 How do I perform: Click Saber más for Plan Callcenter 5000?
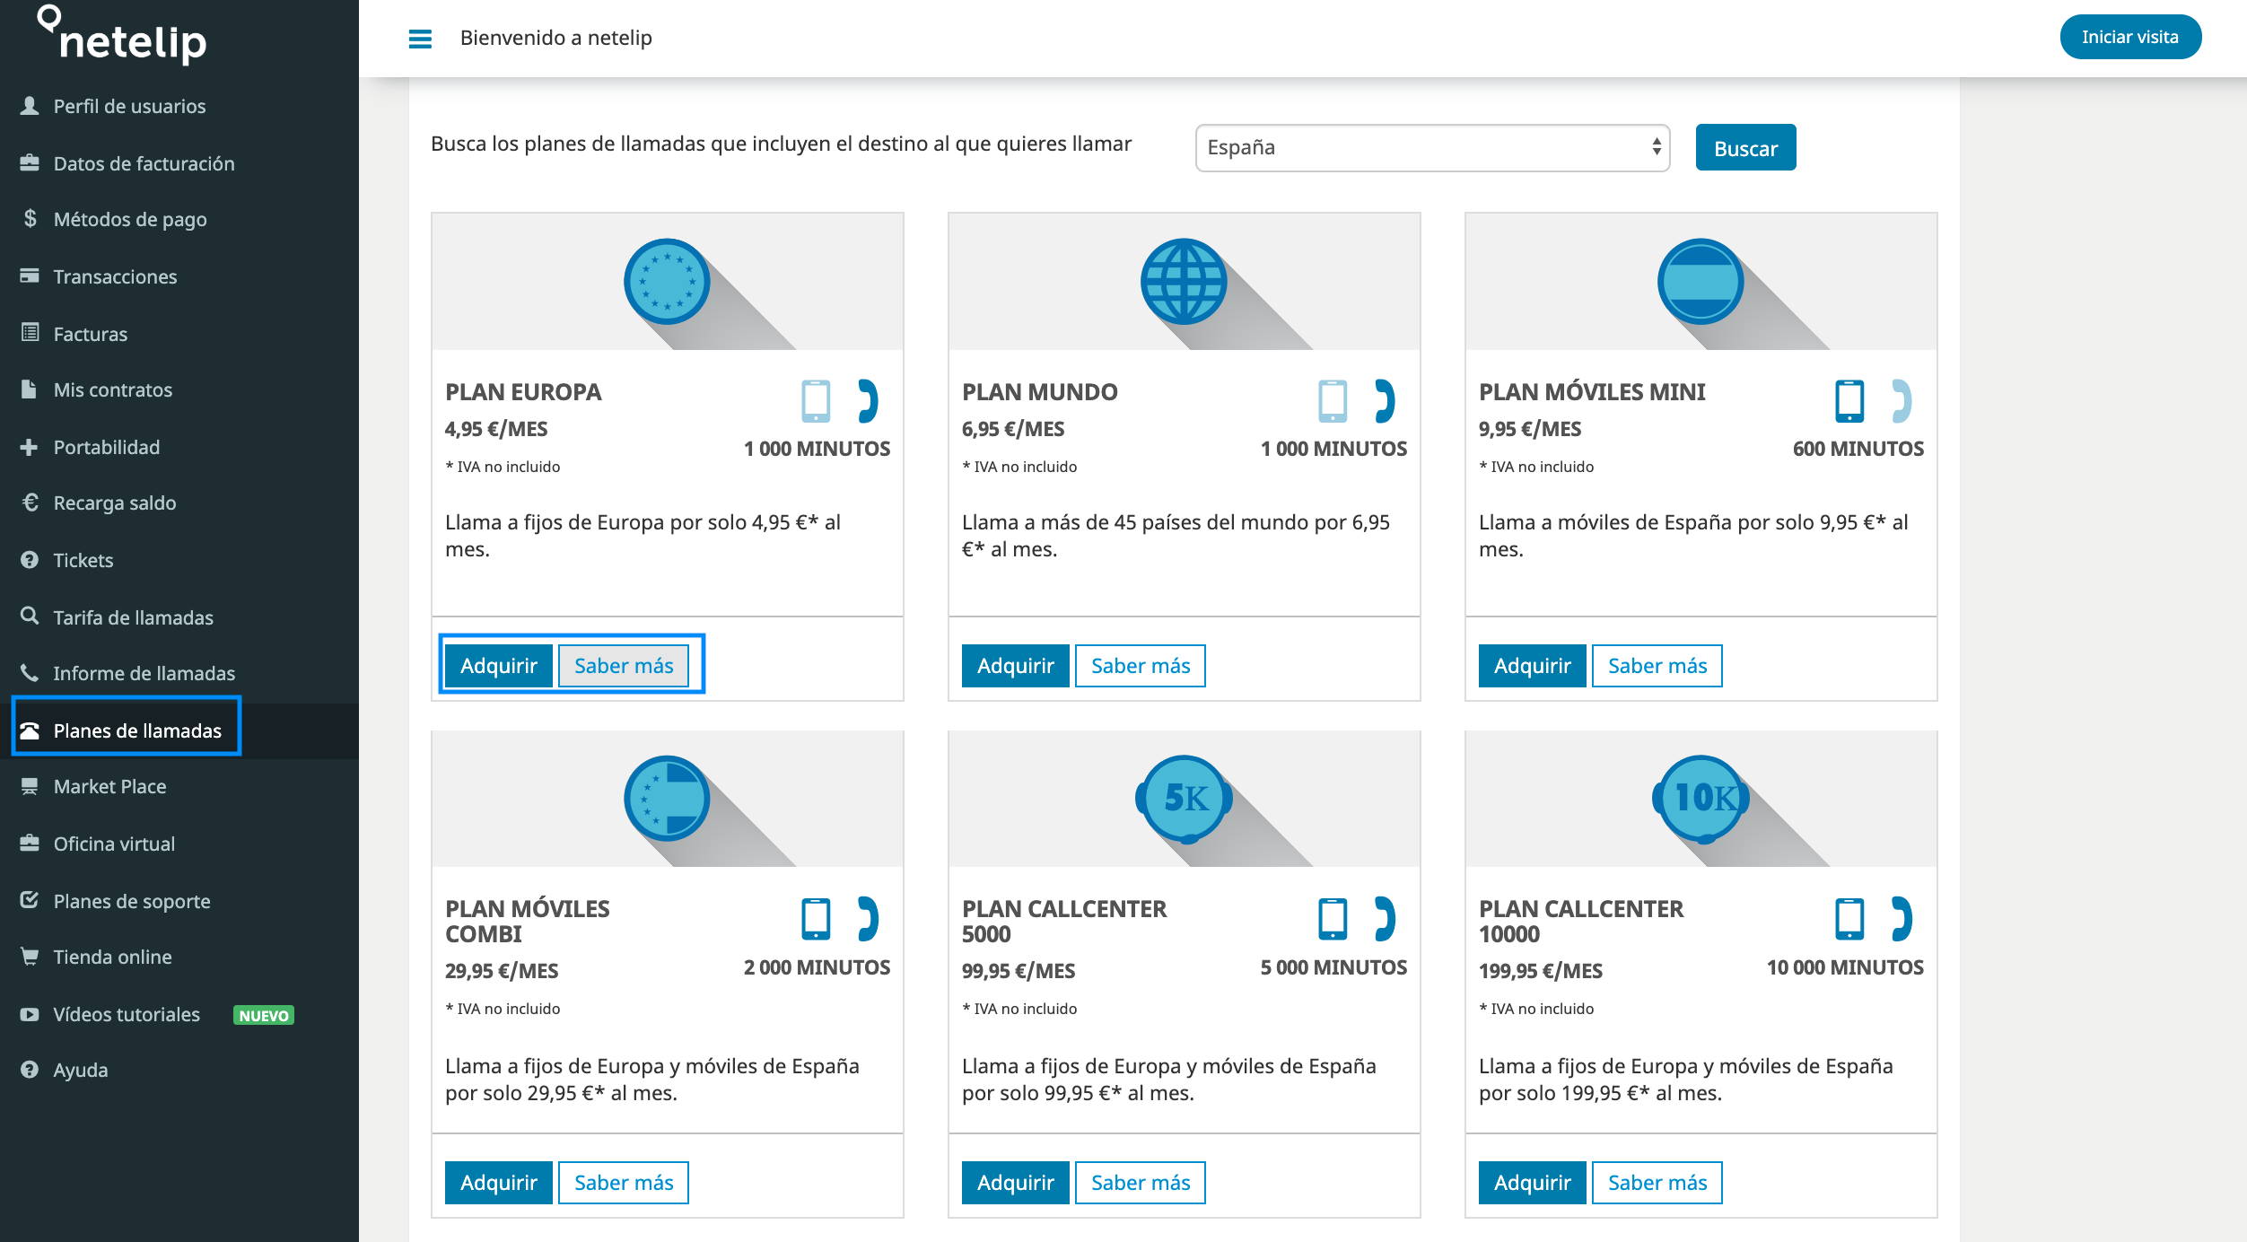coord(1140,1183)
